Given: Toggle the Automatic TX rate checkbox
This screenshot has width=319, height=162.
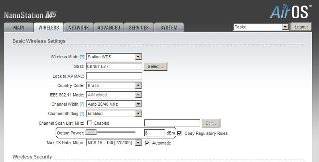Looking at the screenshot, I should [x=147, y=143].
